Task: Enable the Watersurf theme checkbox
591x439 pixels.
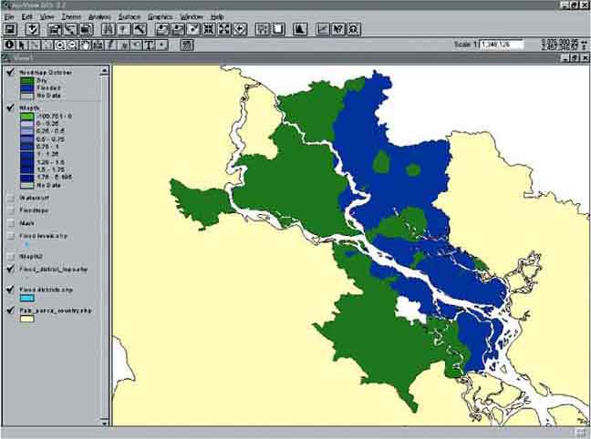Action: pos(10,197)
